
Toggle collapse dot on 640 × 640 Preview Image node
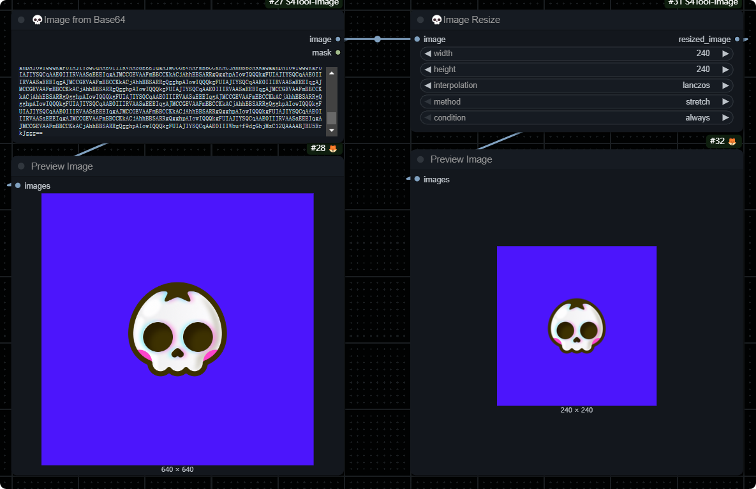pyautogui.click(x=21, y=166)
